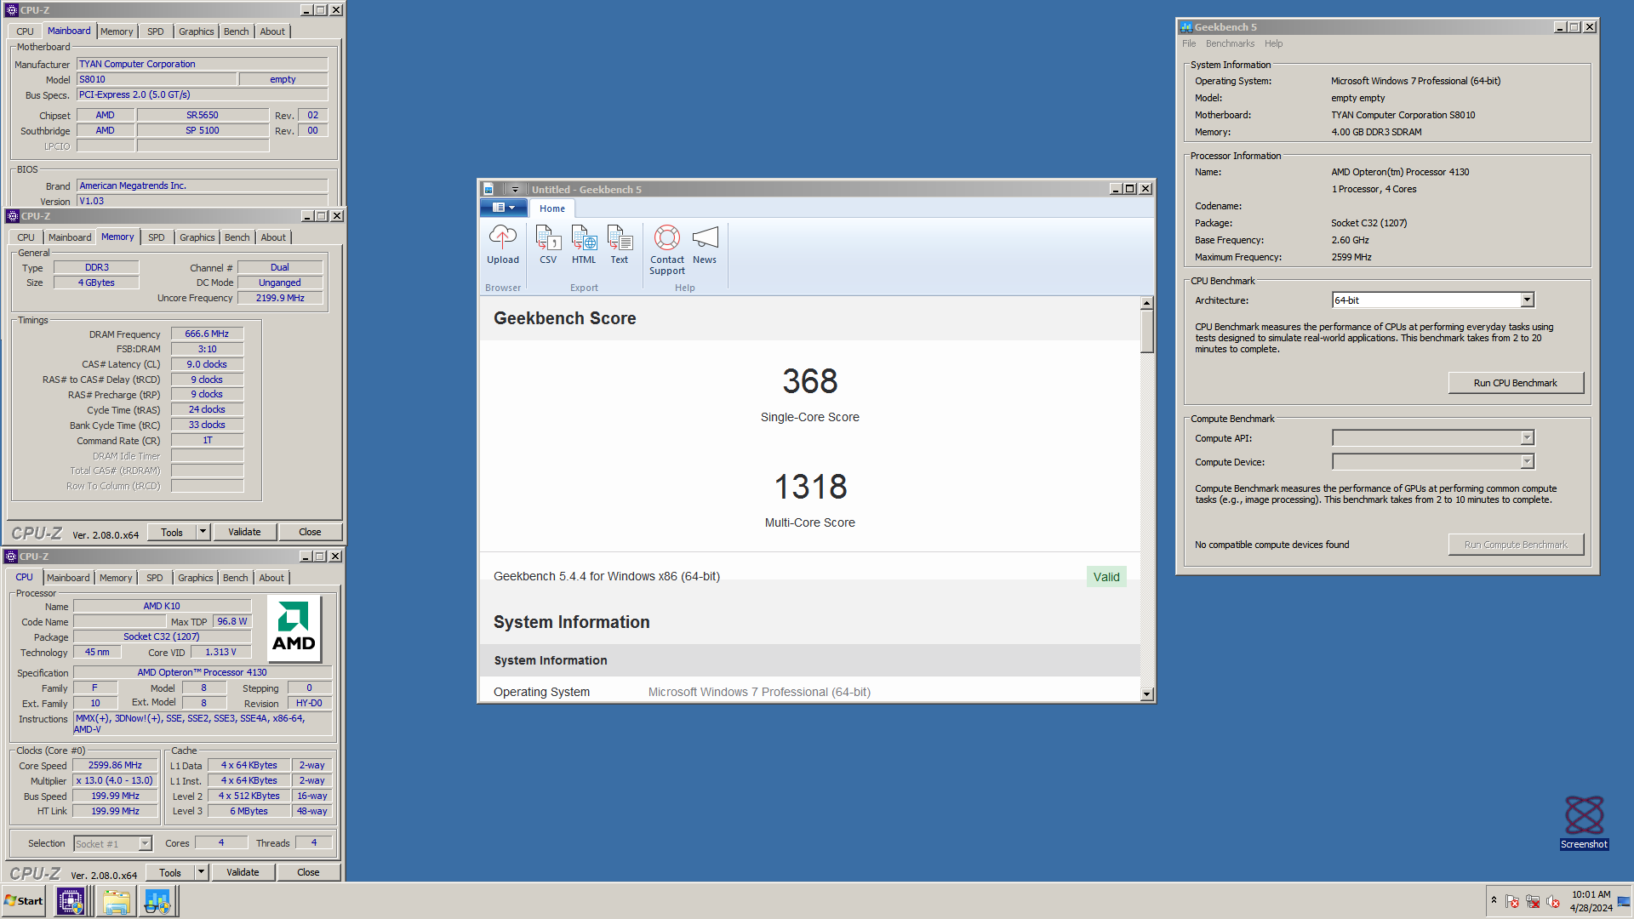Open Graphics tab in Memory CPU-Z window
Image resolution: width=1634 pixels, height=919 pixels.
197,237
